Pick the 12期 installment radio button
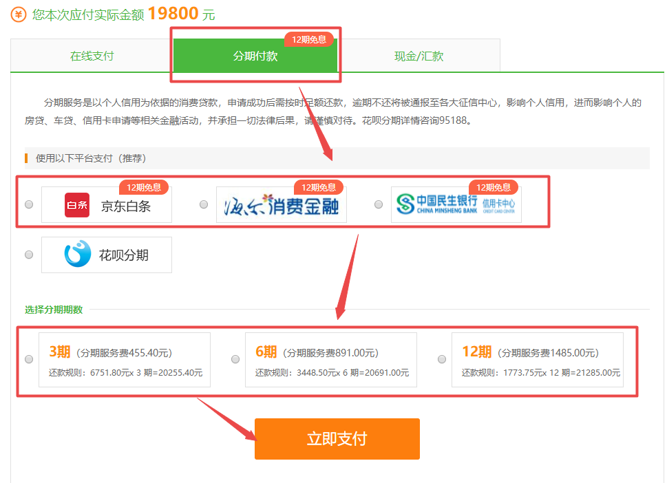This screenshot has height=483, width=667. pos(442,359)
